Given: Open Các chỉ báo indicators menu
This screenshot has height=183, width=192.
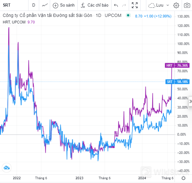Looking at the screenshot, I should (94, 5).
